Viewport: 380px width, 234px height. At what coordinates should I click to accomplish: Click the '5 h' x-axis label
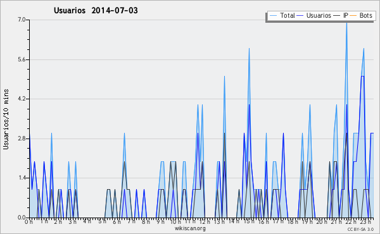tap(102, 221)
